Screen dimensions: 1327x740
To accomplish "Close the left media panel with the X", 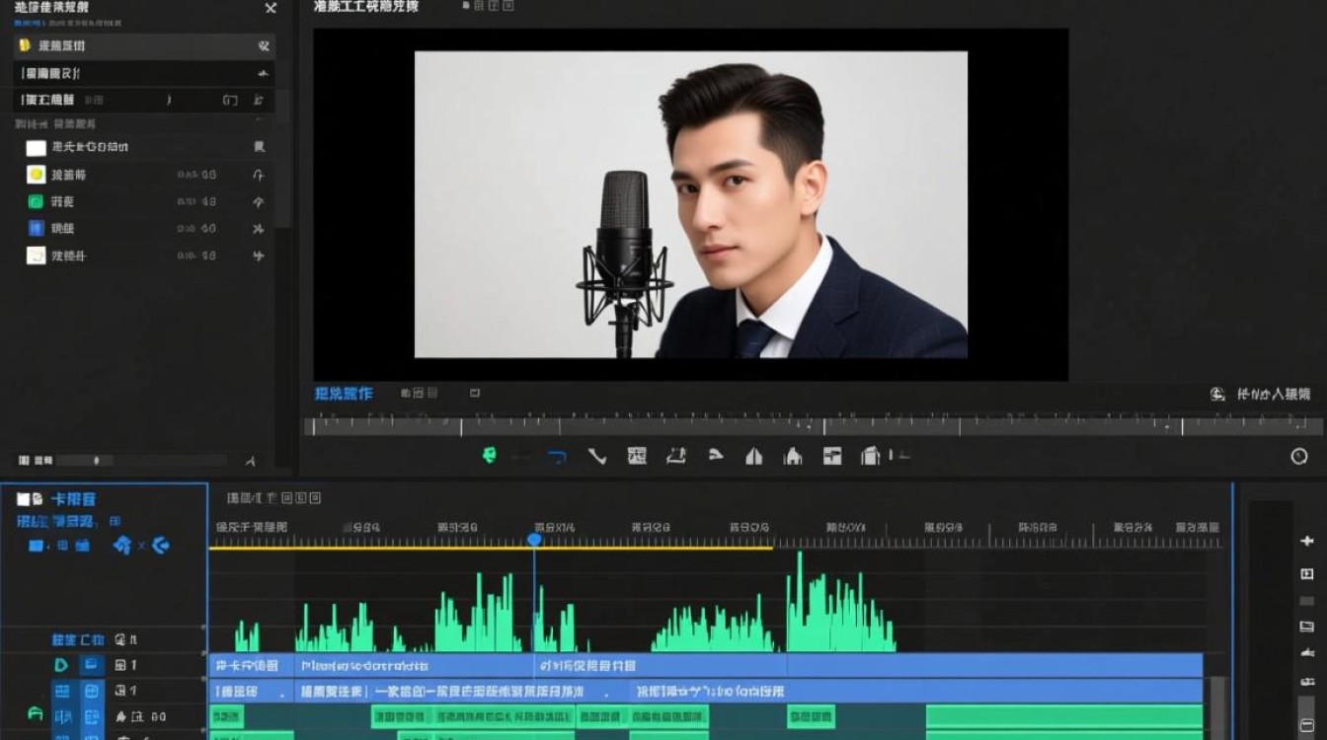I will click(x=271, y=8).
